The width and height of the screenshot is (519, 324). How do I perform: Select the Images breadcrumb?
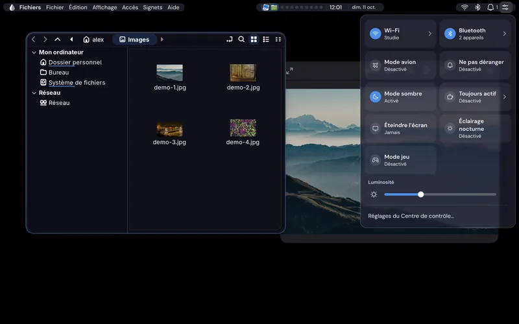pos(134,40)
